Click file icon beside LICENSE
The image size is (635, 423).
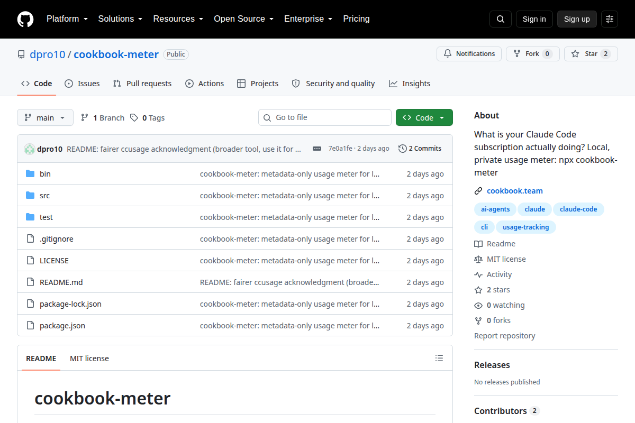(30, 260)
